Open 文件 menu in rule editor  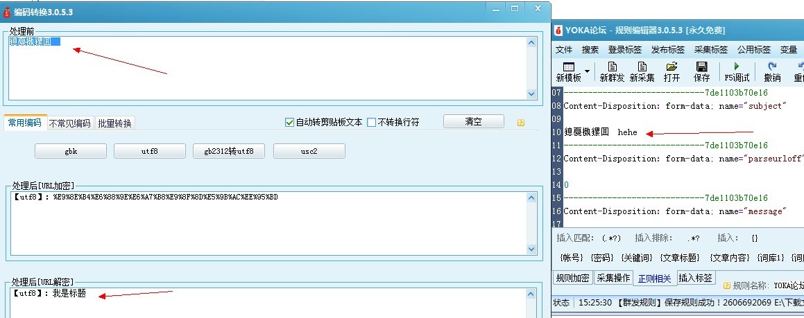click(564, 50)
